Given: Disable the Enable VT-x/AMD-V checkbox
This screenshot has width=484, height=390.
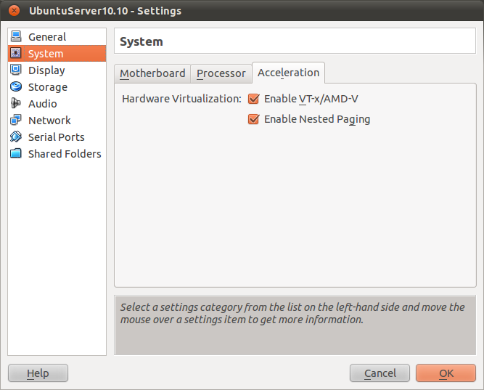Looking at the screenshot, I should point(253,99).
